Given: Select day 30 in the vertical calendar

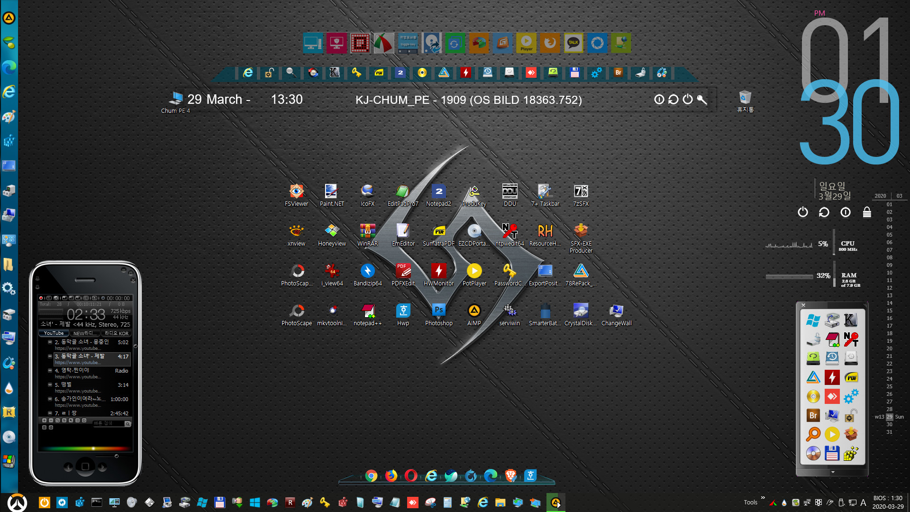Looking at the screenshot, I should tap(889, 424).
